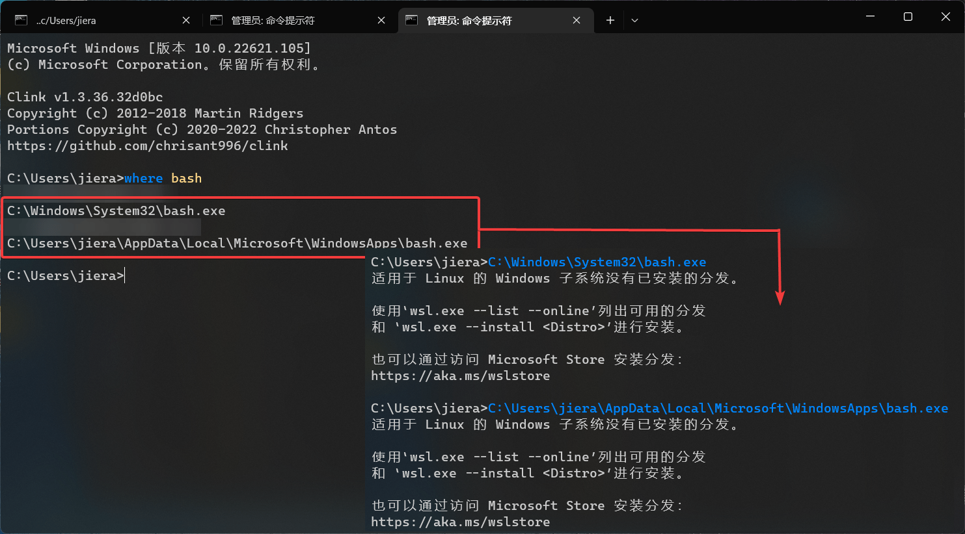Maximize the terminal window
Image resolution: width=965 pixels, height=534 pixels.
(x=908, y=16)
